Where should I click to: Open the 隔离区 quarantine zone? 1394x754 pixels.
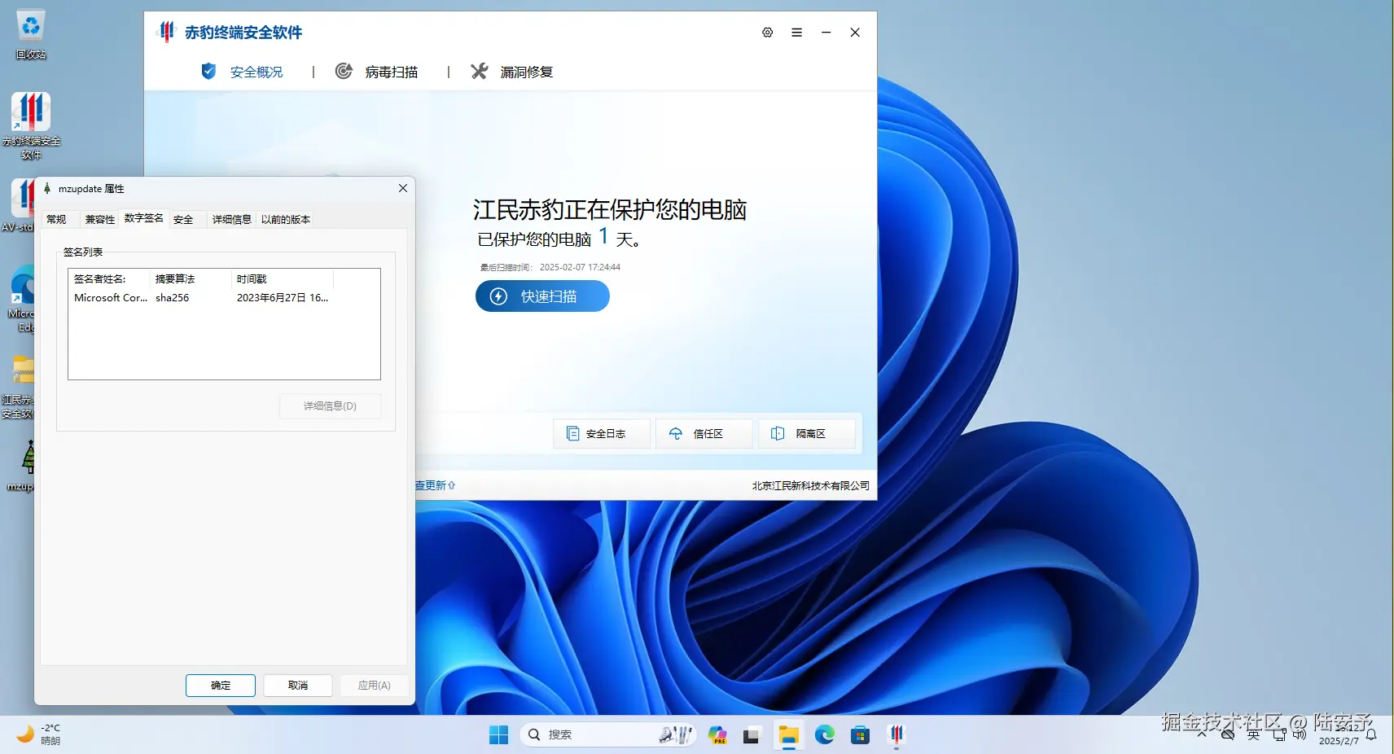(808, 434)
